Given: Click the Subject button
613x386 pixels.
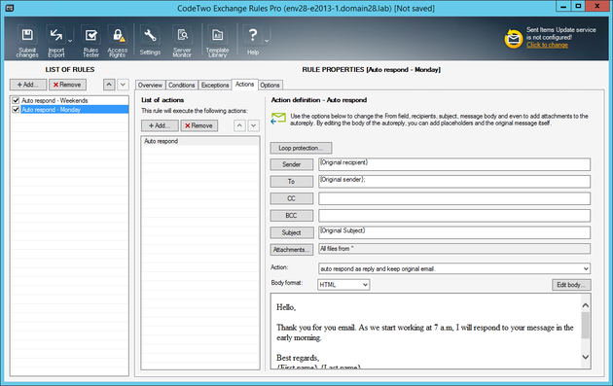Looking at the screenshot, I should point(292,232).
